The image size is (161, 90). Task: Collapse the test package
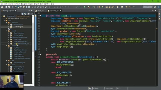coord(6,60)
